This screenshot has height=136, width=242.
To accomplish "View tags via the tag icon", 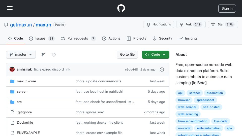I will click(x=54, y=55).
